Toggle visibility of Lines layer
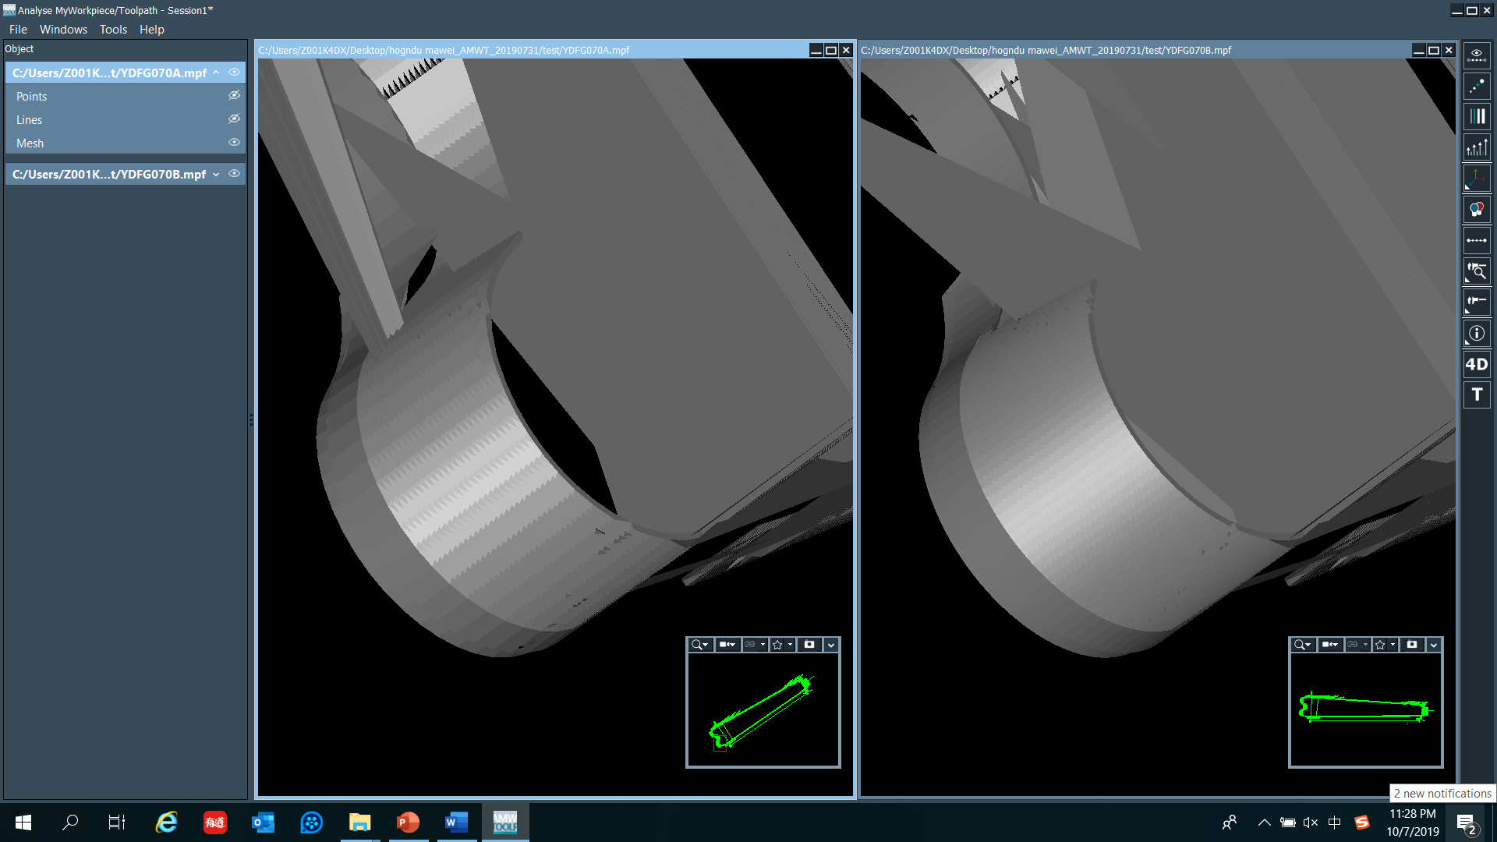 point(234,119)
